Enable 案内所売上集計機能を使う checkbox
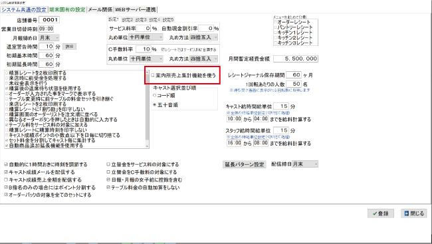 [153, 75]
